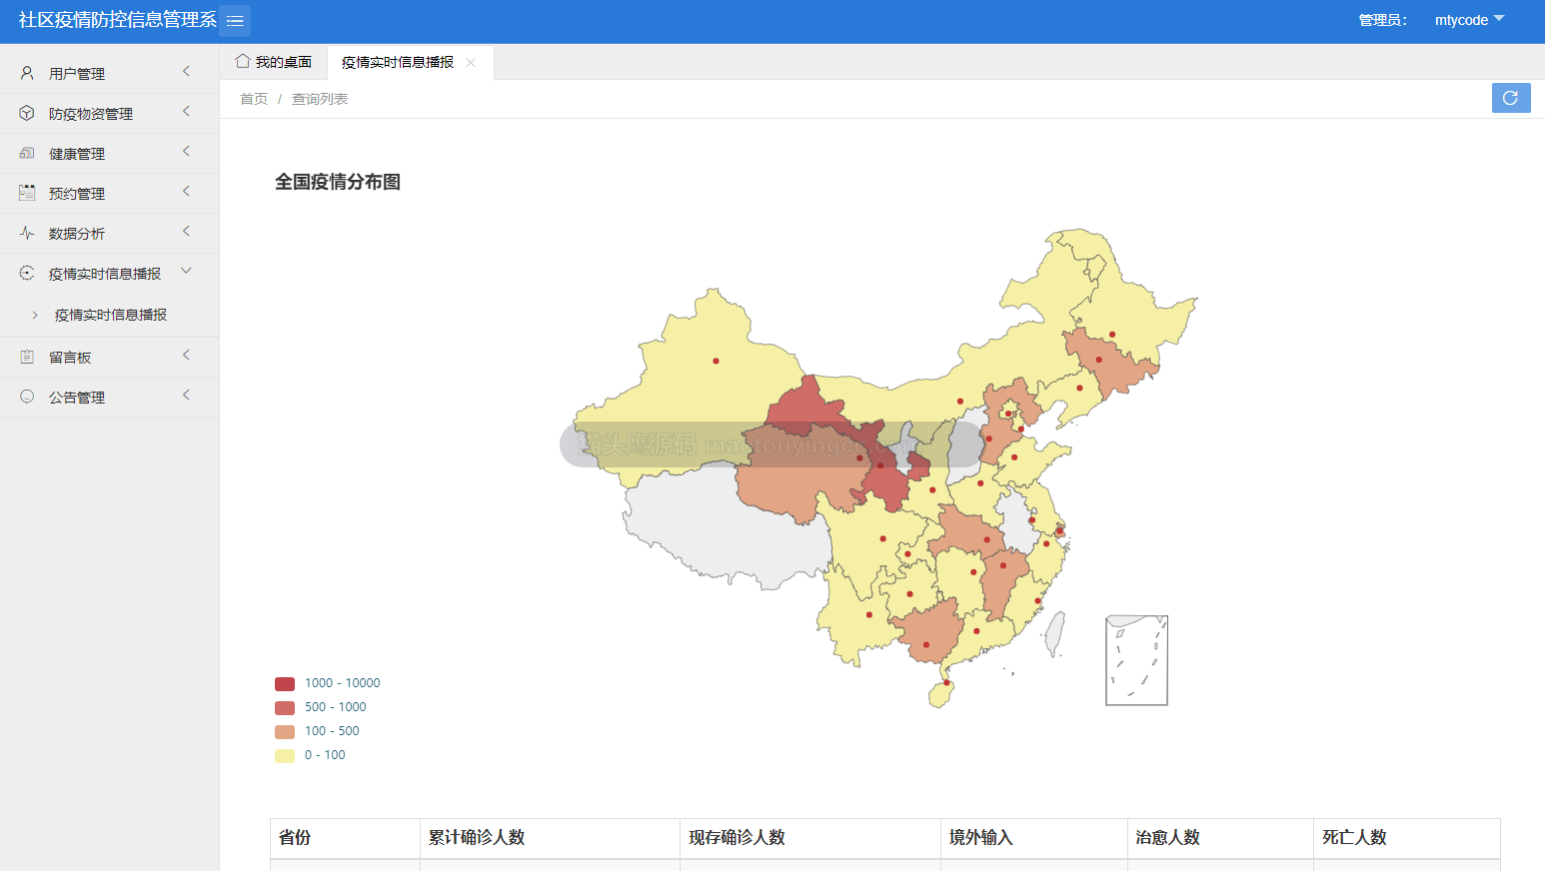The height and width of the screenshot is (888, 1545).
Task: Click the 查询列表 breadcrumb
Action: [x=320, y=99]
